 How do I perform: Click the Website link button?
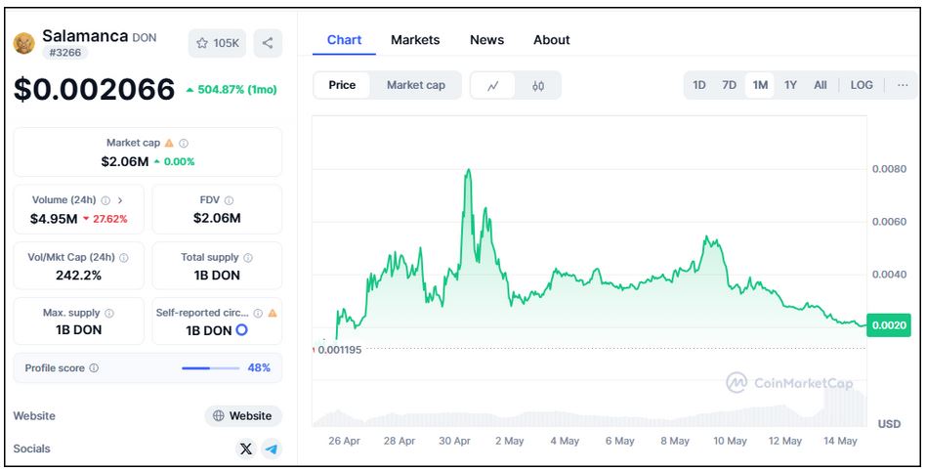[243, 416]
